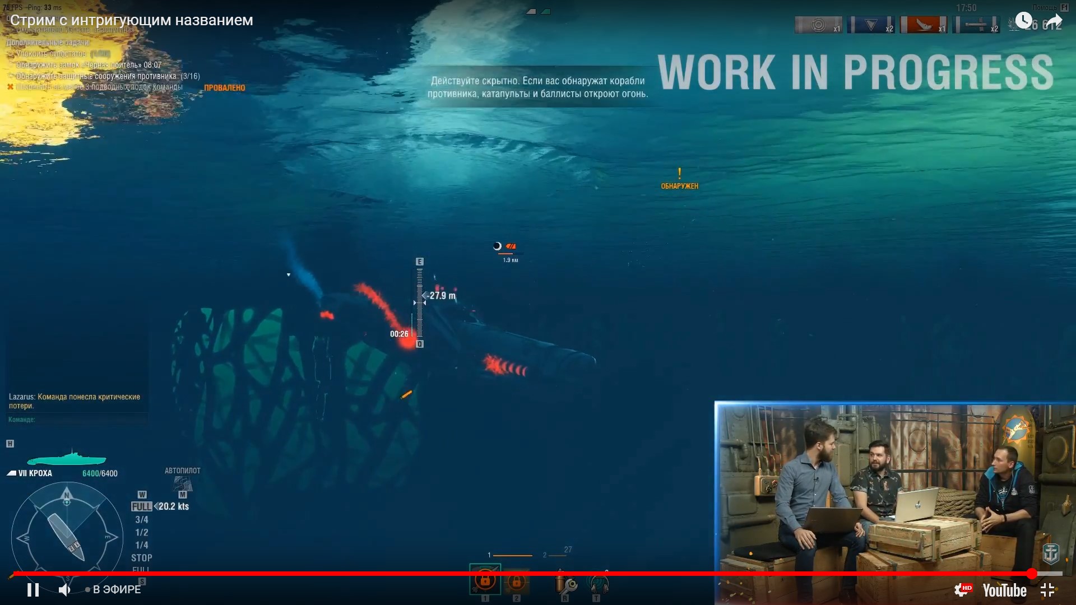Open the video title Стрим с интригующим названием
Image resolution: width=1076 pixels, height=605 pixels.
pyautogui.click(x=131, y=20)
